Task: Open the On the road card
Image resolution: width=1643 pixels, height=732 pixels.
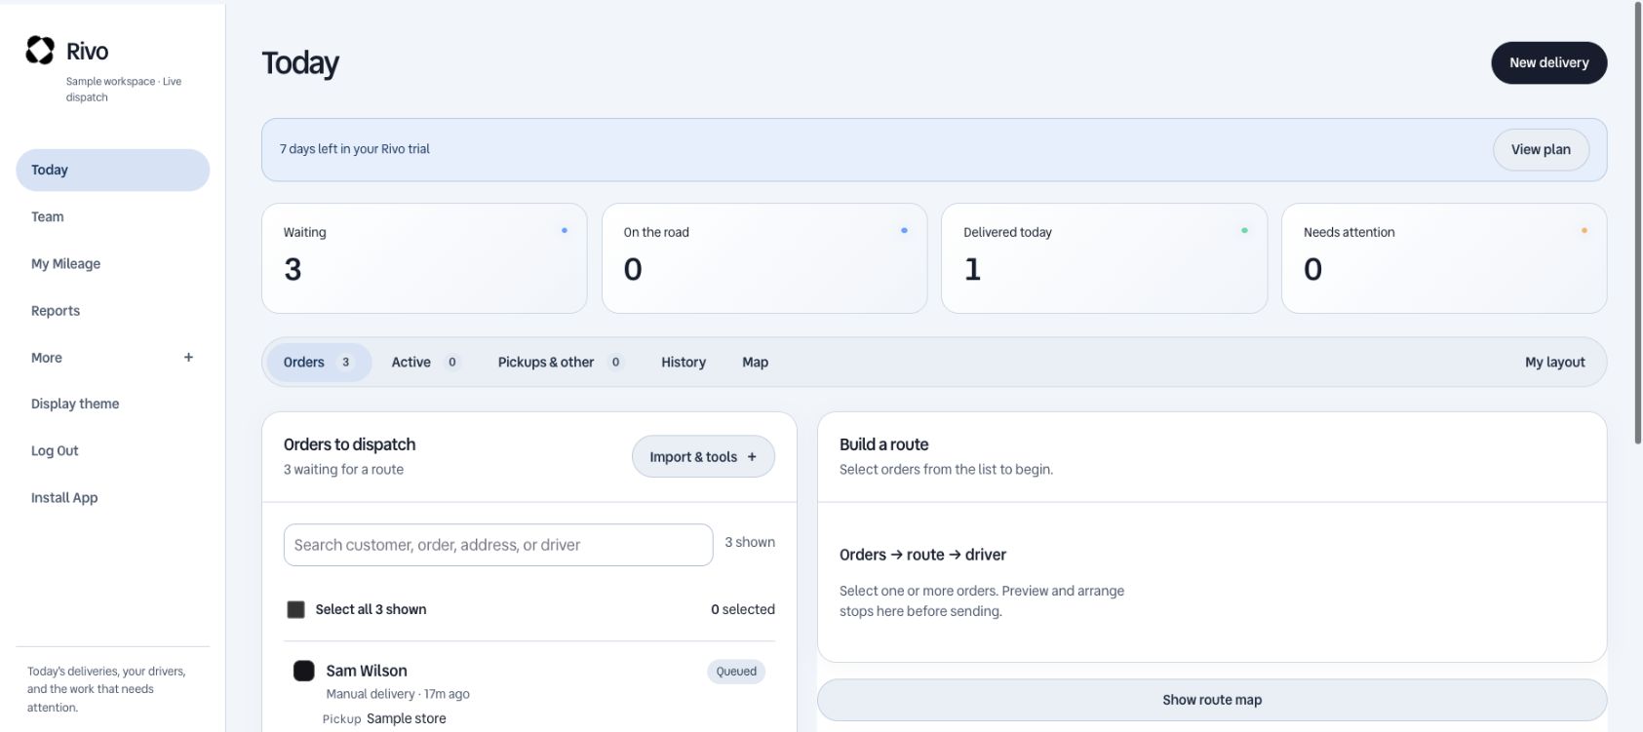Action: tap(764, 258)
